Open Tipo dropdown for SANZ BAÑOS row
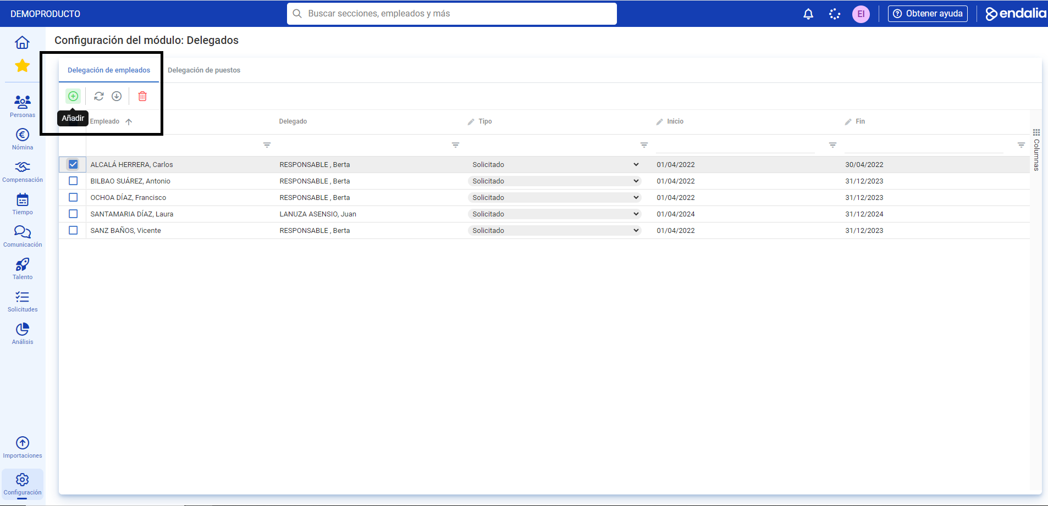This screenshot has height=506, width=1048. pyautogui.click(x=555, y=230)
